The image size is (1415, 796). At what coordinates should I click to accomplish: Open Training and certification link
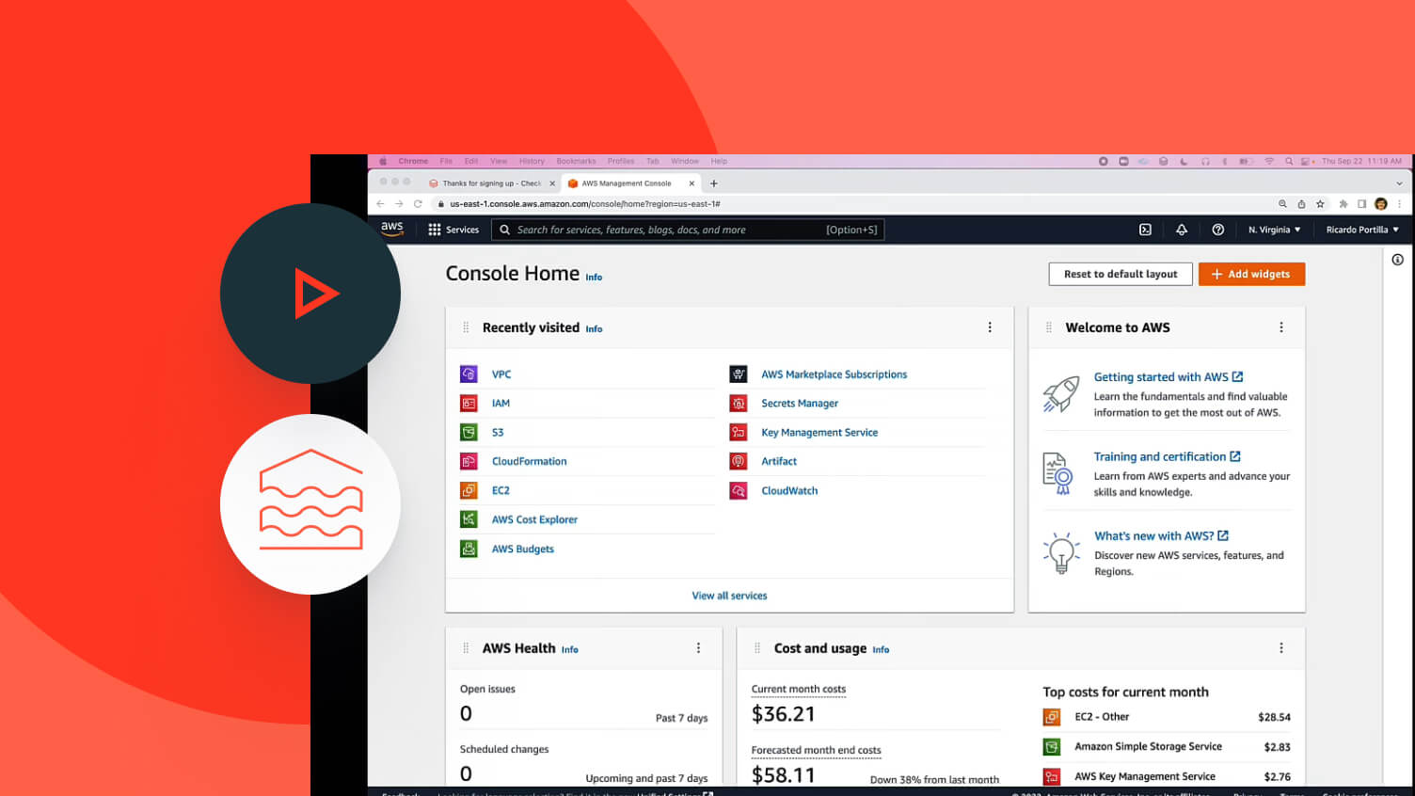(x=1167, y=457)
